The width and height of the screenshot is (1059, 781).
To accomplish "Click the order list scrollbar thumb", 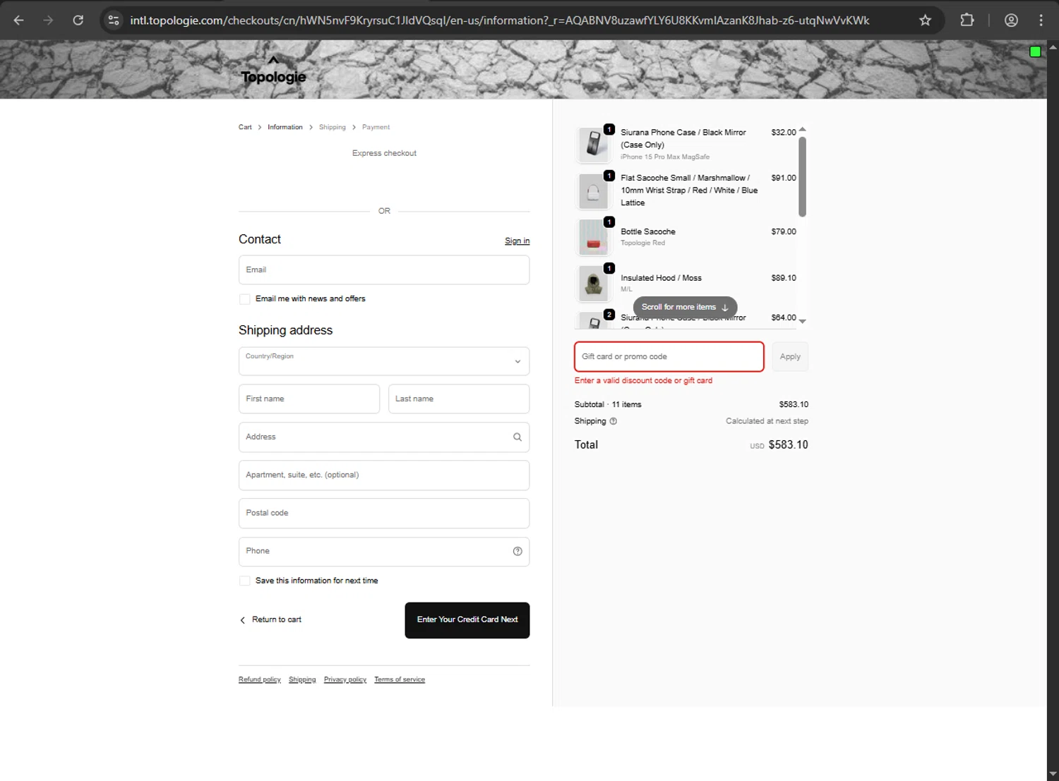I will [802, 176].
